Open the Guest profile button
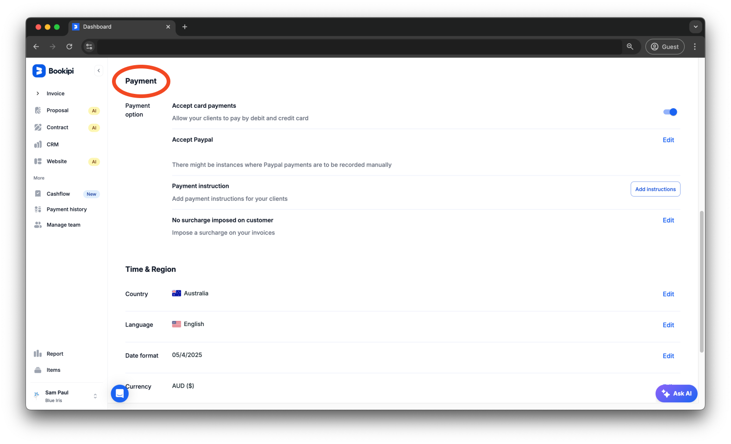This screenshot has height=444, width=731. click(x=665, y=47)
